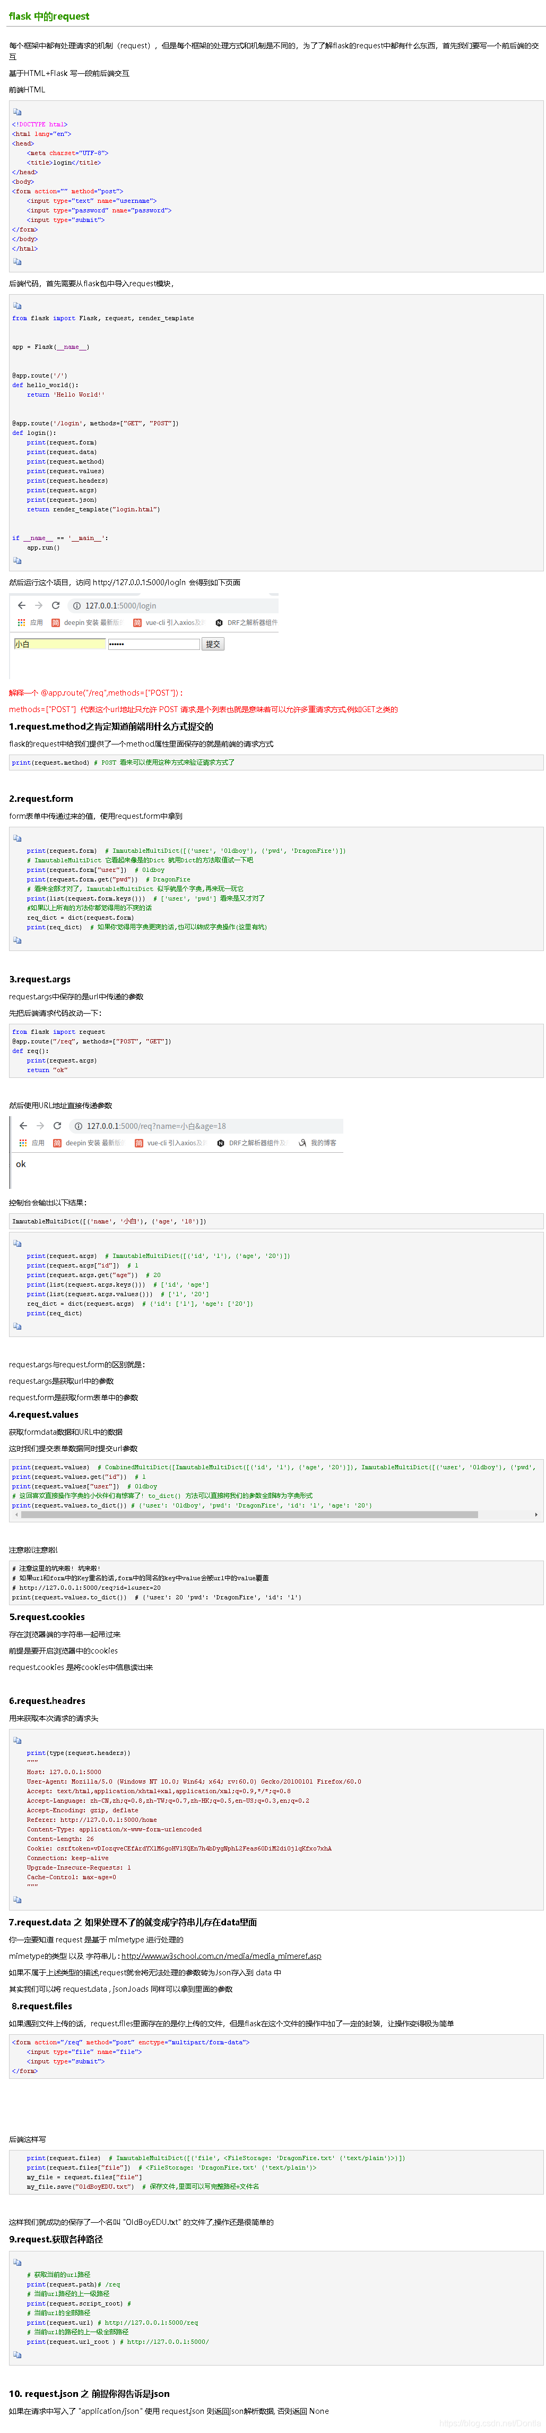Click copy-code icon at bottom of request.args example block

tap(17, 1326)
